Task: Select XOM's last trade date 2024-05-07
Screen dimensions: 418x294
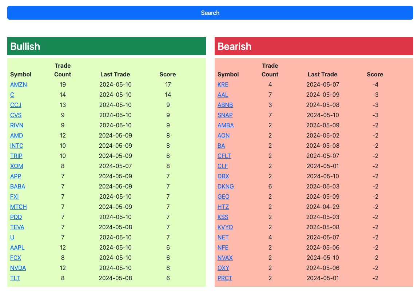Action: coord(115,166)
